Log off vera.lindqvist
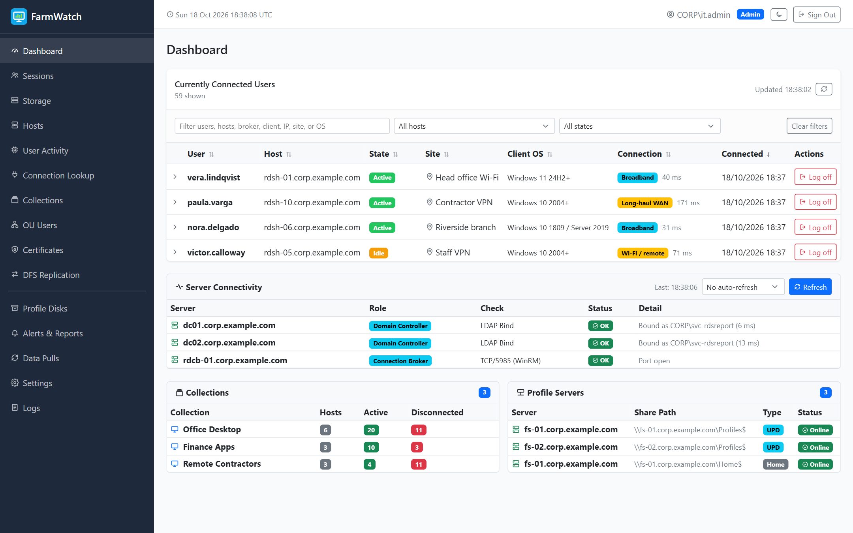This screenshot has width=853, height=533. [815, 177]
